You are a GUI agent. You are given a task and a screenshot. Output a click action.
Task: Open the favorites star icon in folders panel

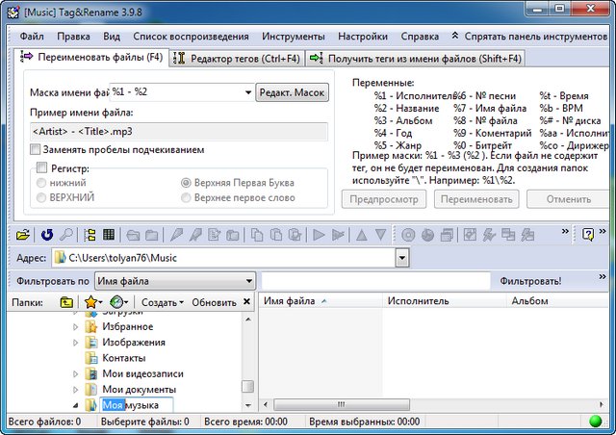click(x=90, y=302)
